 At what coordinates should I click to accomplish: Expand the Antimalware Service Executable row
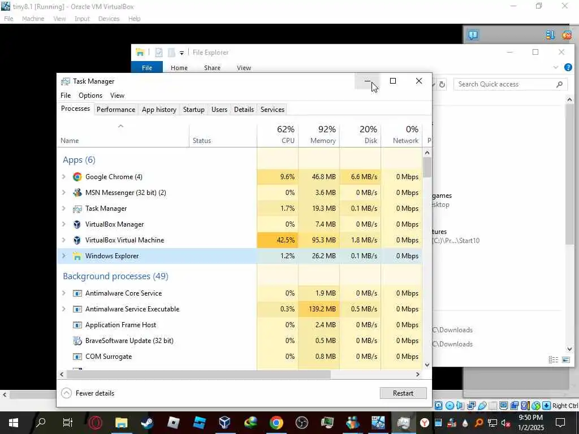(x=63, y=309)
